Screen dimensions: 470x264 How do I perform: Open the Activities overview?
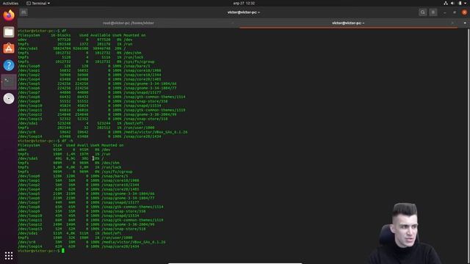coord(10,3)
